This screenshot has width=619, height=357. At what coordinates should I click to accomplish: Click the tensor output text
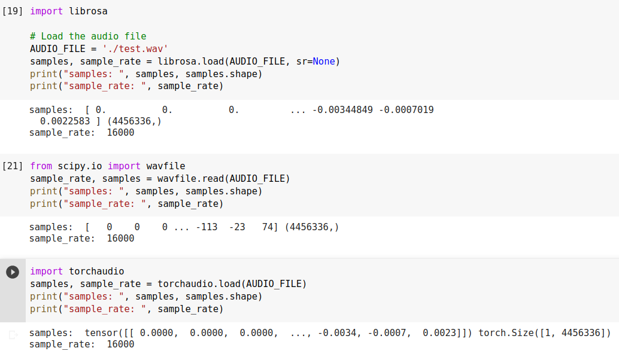[x=320, y=333]
